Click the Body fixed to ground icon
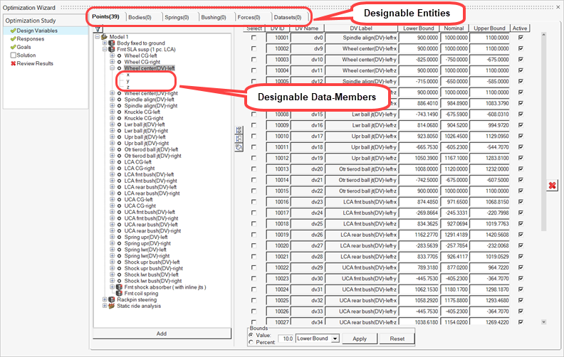This screenshot has width=564, height=357. click(111, 43)
